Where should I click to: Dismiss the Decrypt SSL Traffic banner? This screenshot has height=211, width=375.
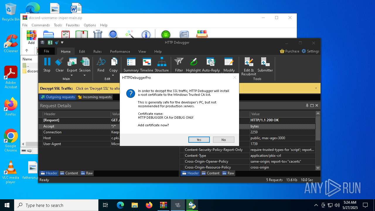[316, 88]
